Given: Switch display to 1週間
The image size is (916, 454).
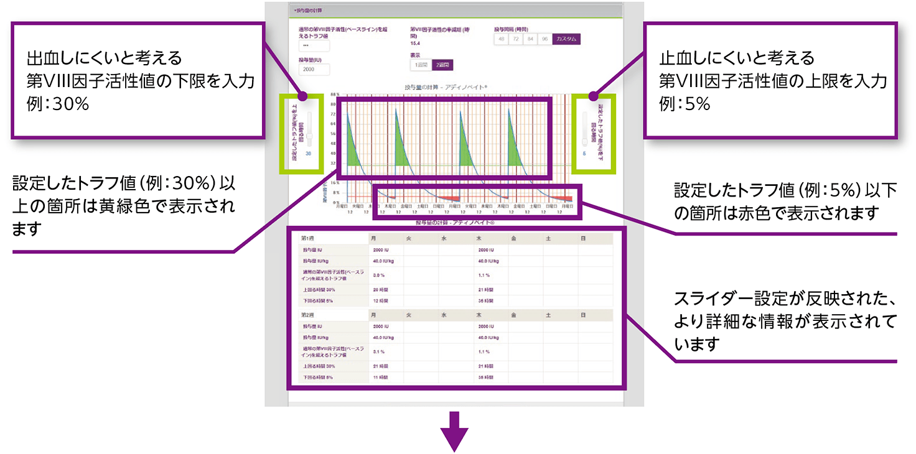Looking at the screenshot, I should tap(421, 65).
